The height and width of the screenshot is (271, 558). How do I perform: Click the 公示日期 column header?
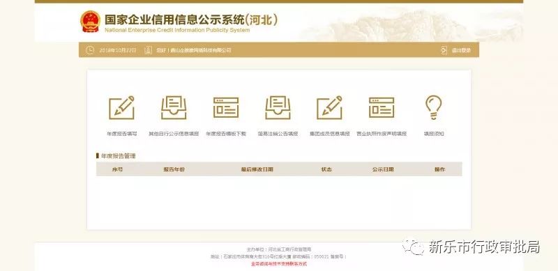(383, 169)
